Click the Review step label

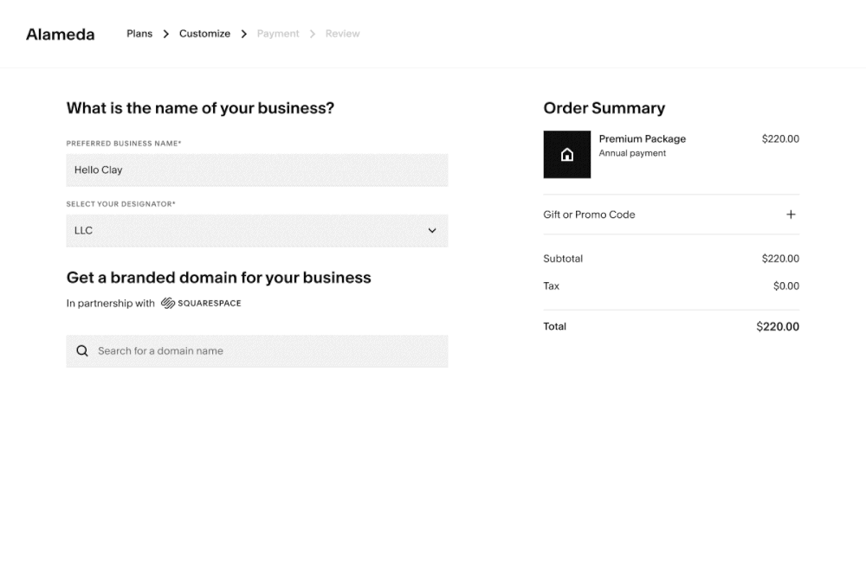[342, 33]
